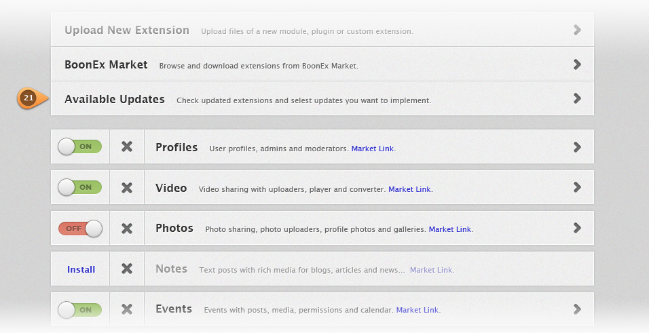Select the Available Updates heading

click(x=115, y=99)
